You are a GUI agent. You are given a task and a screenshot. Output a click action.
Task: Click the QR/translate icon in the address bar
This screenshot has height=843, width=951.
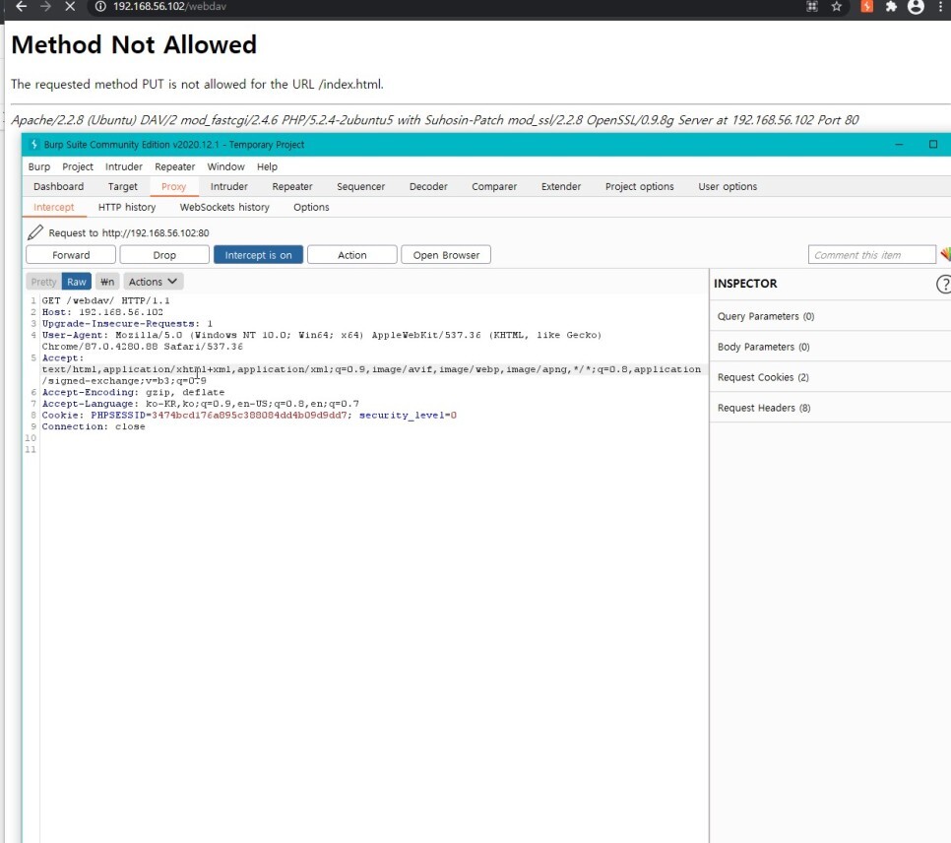click(812, 7)
